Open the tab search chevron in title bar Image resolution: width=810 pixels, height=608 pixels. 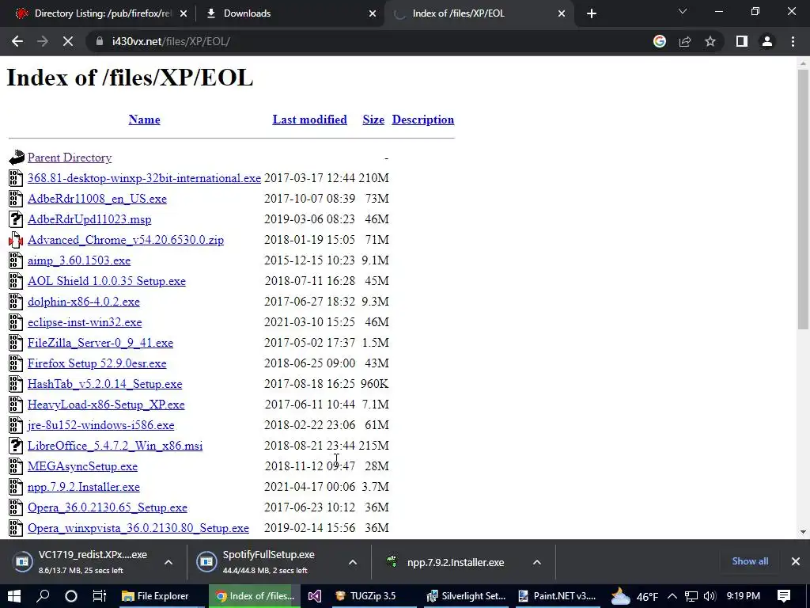pyautogui.click(x=683, y=11)
